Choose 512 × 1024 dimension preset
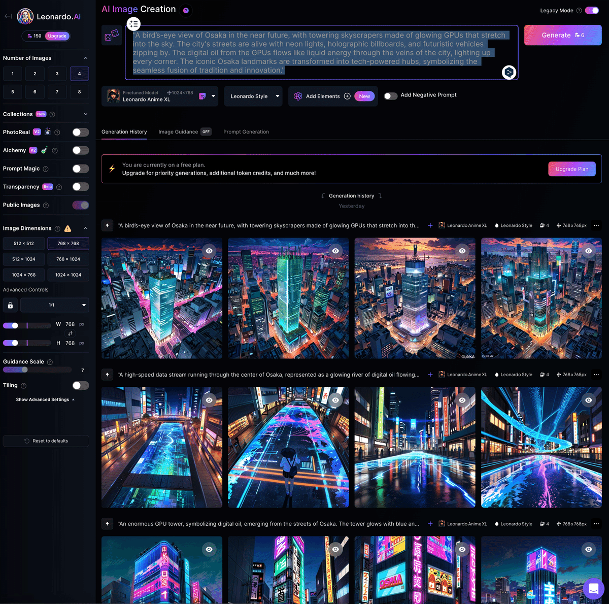609x604 pixels. pos(24,259)
